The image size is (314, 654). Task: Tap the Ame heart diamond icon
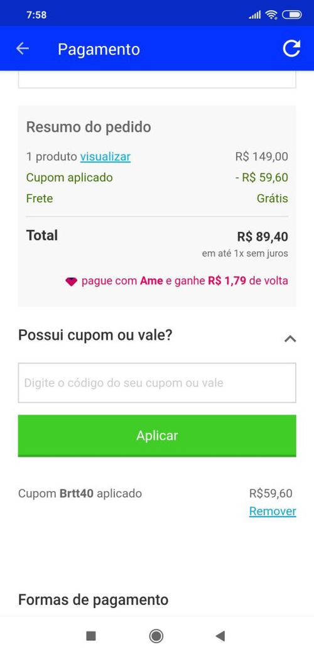(x=72, y=281)
